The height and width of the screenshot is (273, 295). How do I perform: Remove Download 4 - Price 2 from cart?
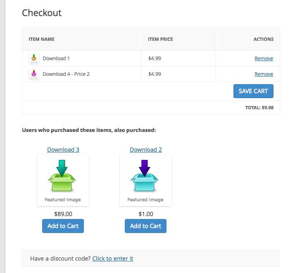tap(264, 74)
